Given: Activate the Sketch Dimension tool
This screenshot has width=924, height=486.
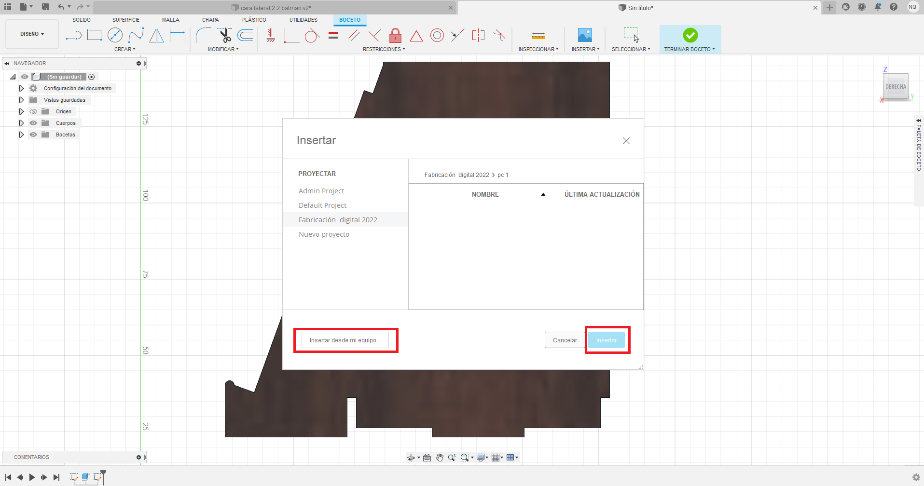Looking at the screenshot, I should (178, 35).
